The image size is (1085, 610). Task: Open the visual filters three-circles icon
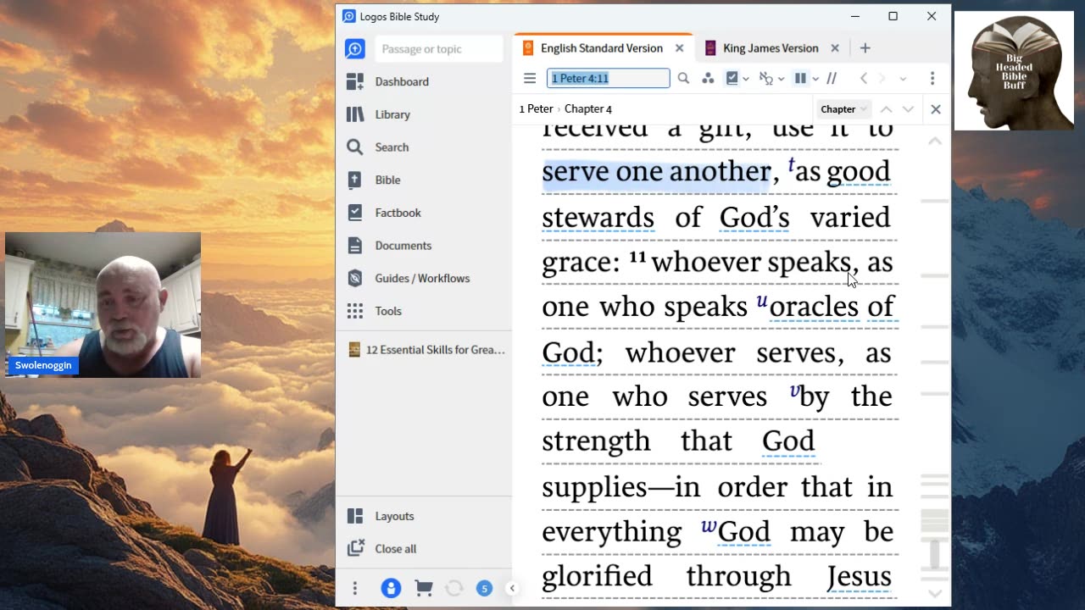click(x=708, y=78)
